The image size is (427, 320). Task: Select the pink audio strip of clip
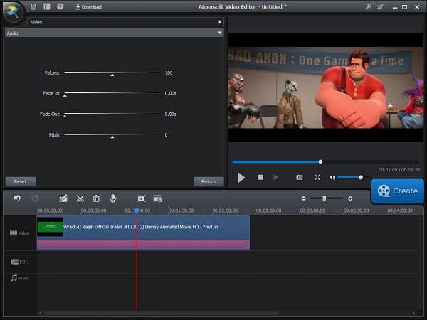click(x=143, y=245)
